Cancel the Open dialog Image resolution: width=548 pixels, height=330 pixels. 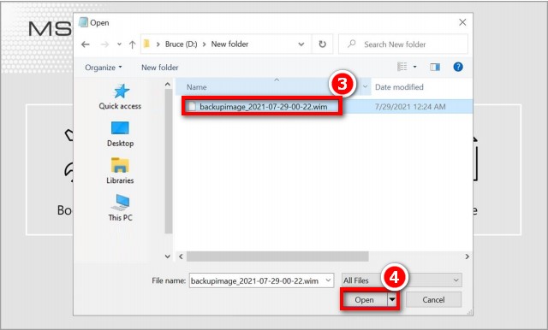pyautogui.click(x=433, y=300)
